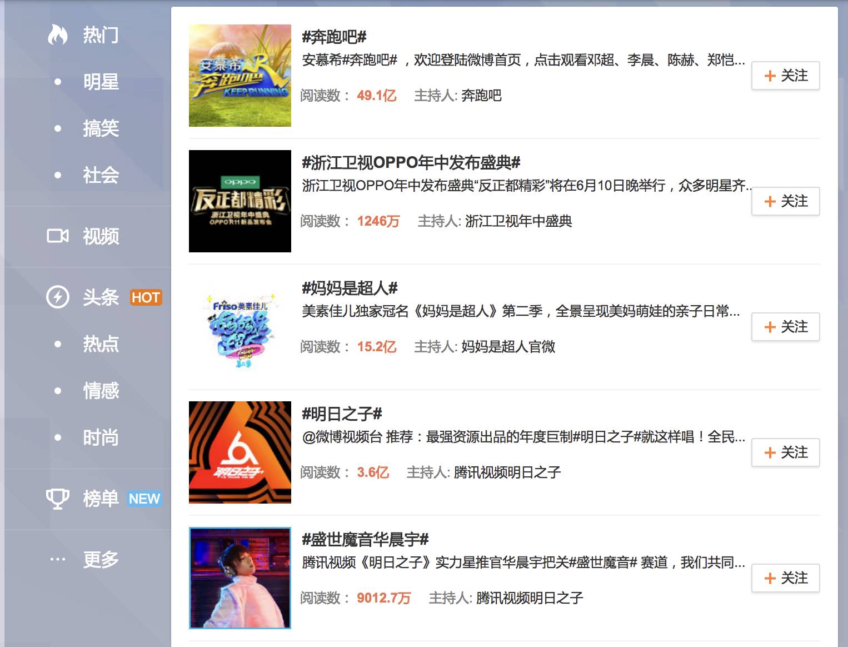Follow the #浙江卫视OPPO年中发布盛典# topic
Viewport: 848px width, 647px height.
785,201
